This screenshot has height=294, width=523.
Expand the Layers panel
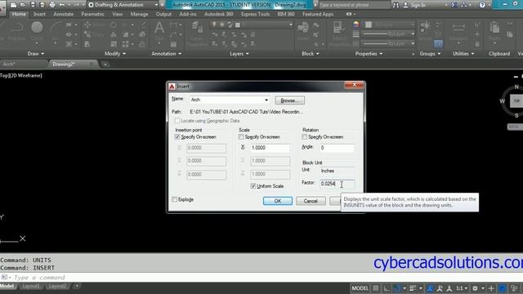(239, 54)
